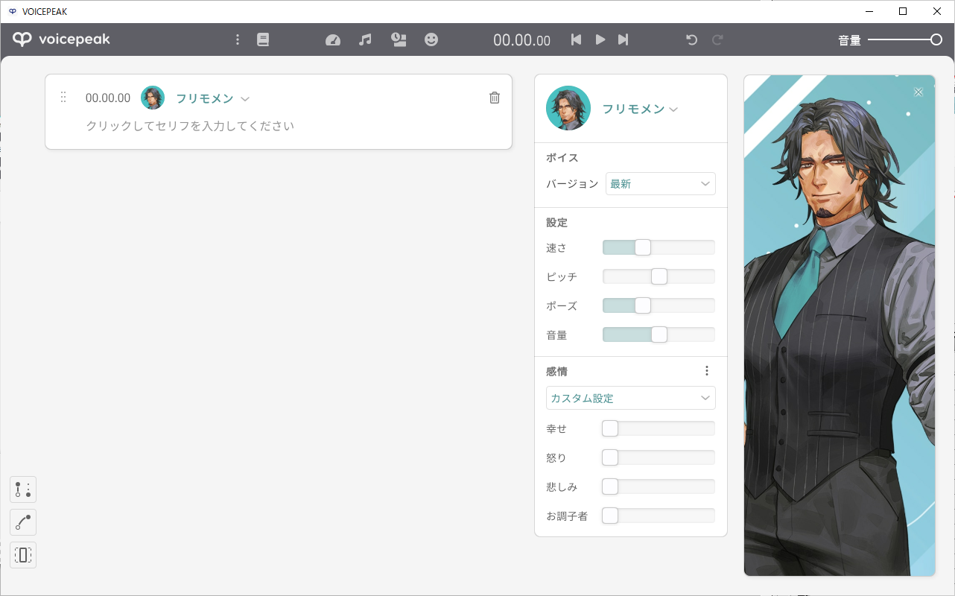Click the フリモメン avatar in settings panel
This screenshot has height=596, width=955.
pyautogui.click(x=568, y=108)
